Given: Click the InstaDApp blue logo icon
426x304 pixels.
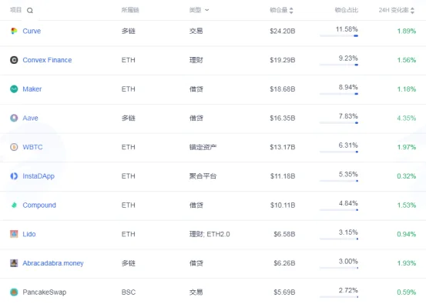Looking at the screenshot, I should pyautogui.click(x=14, y=176).
